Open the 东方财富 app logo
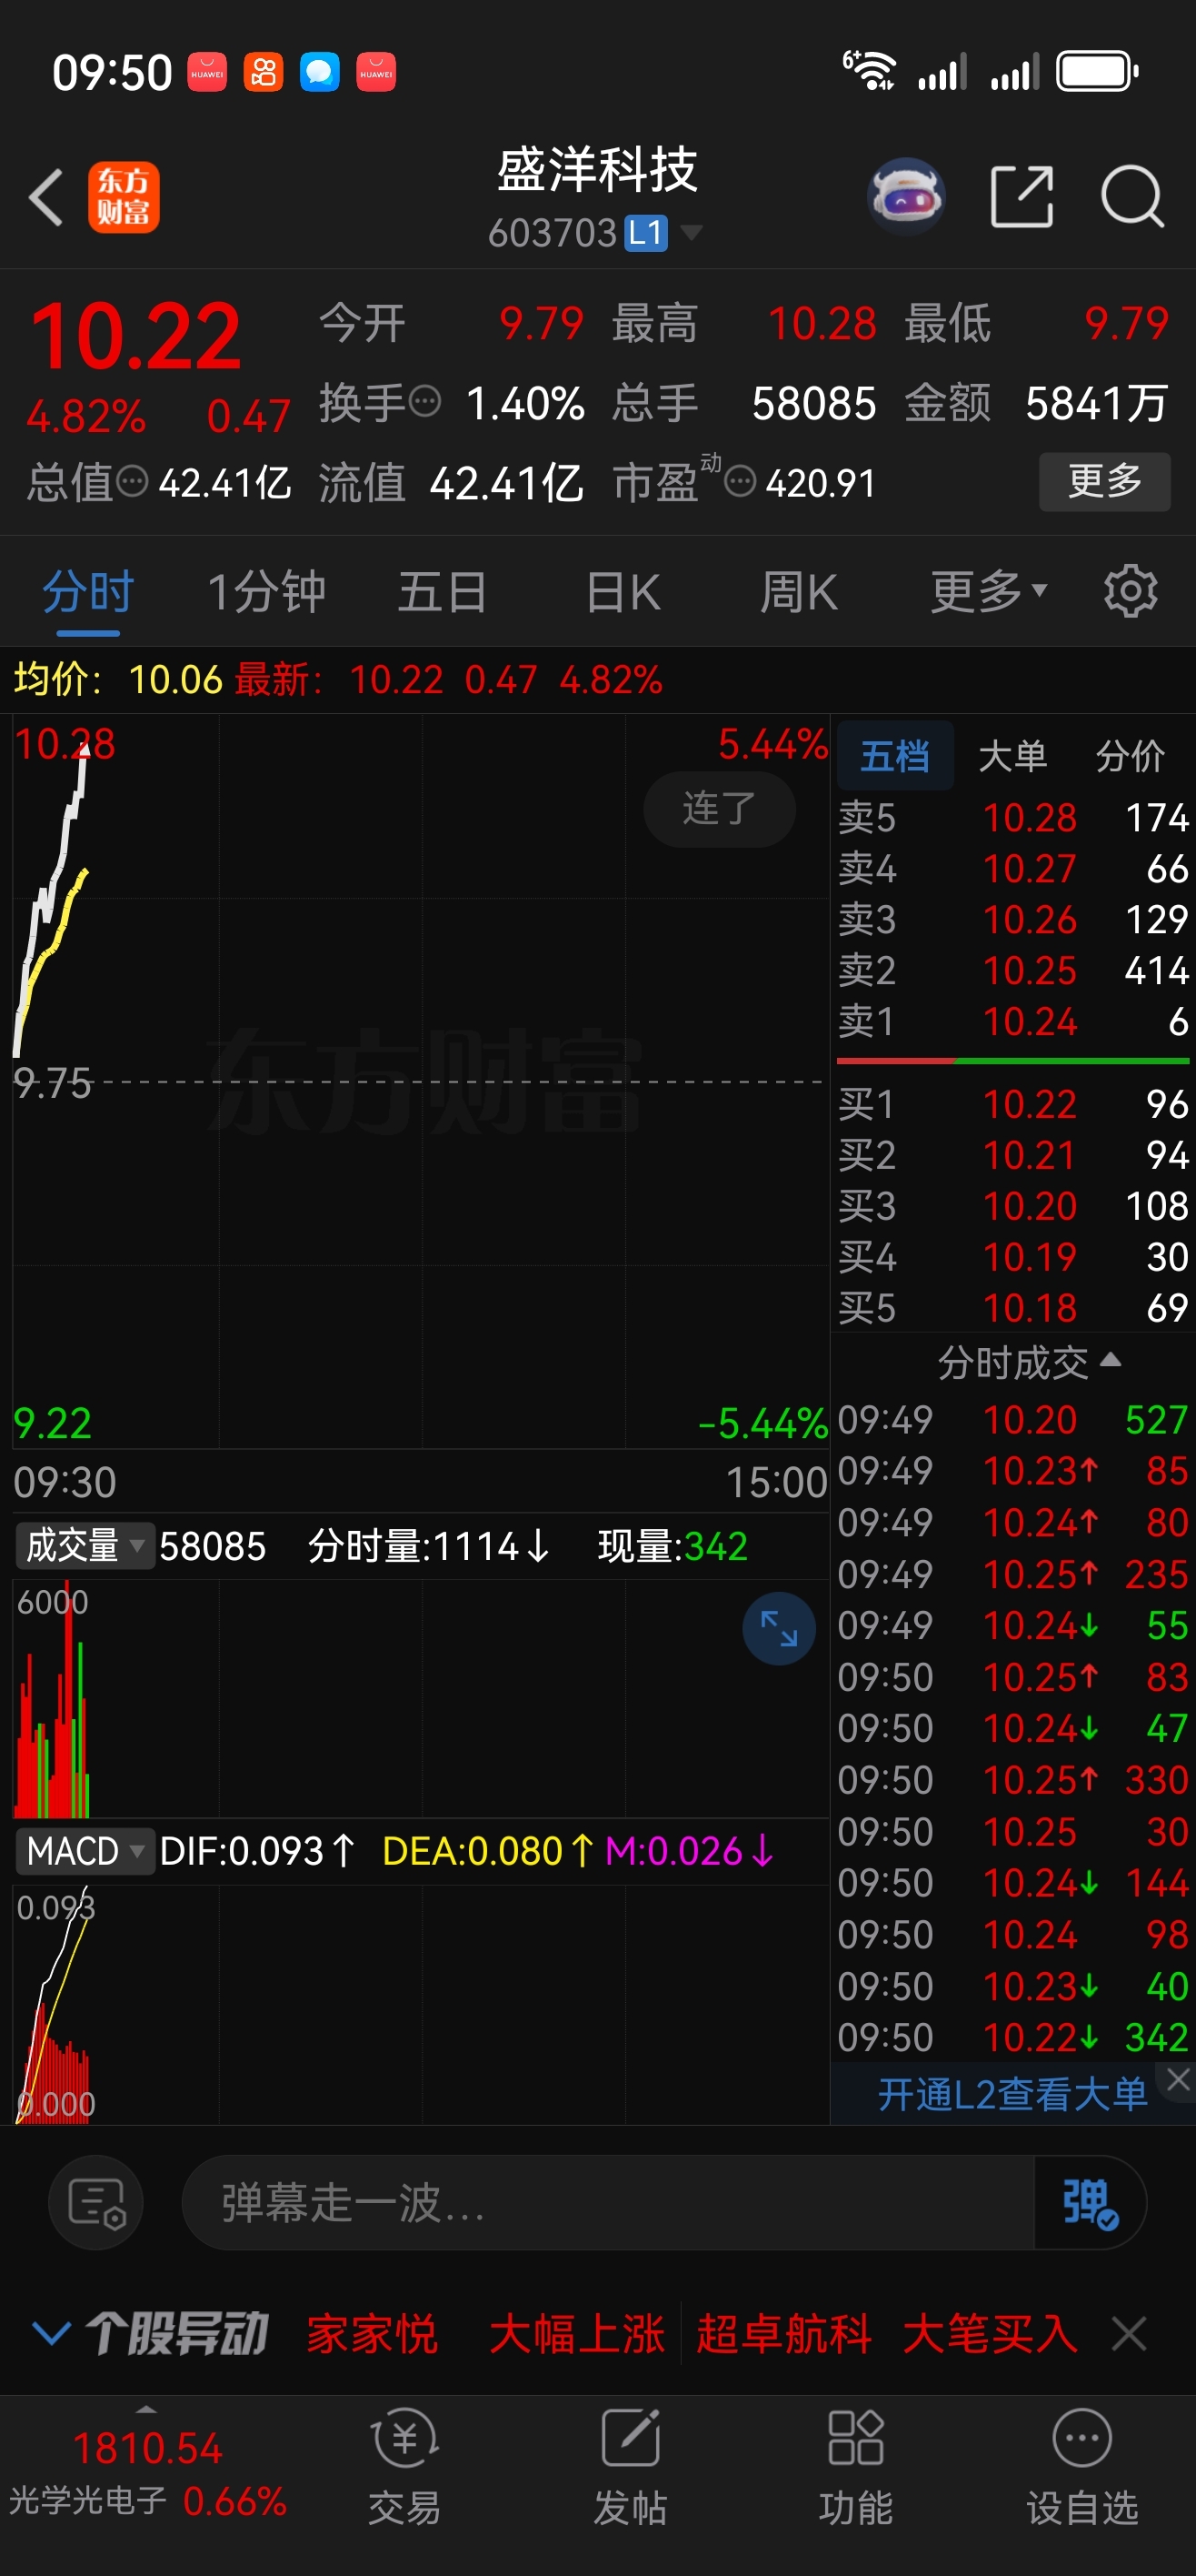The image size is (1196, 2576). click(x=123, y=197)
